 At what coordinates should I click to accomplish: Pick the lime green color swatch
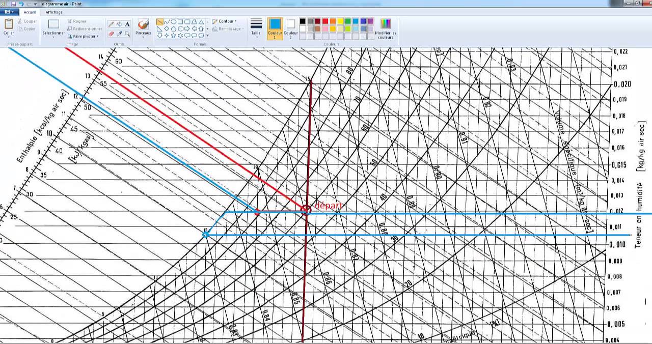(348, 28)
